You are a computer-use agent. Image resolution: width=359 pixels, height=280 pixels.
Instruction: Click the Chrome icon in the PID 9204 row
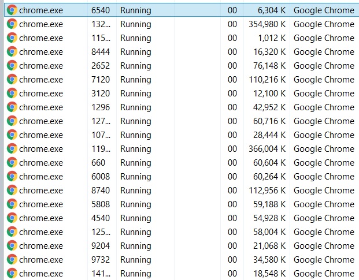click(x=12, y=246)
